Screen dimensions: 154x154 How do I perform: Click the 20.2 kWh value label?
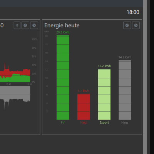(x=63, y=32)
